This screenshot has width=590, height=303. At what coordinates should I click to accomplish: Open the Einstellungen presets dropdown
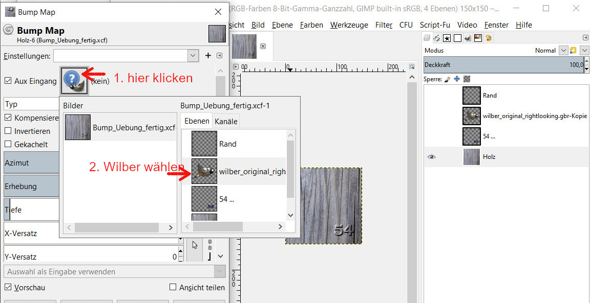(x=193, y=56)
